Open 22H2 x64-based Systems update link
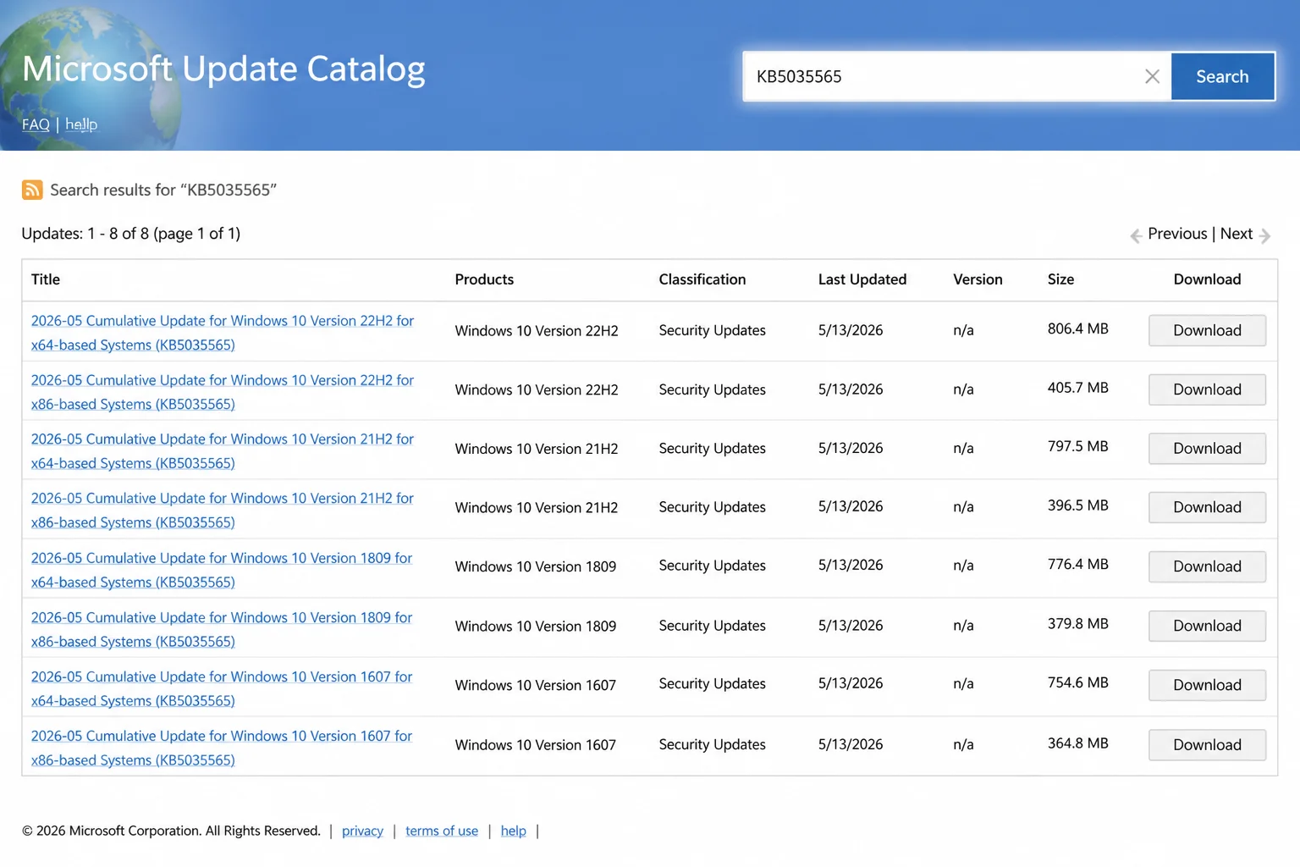1300x867 pixels. pyautogui.click(x=223, y=333)
